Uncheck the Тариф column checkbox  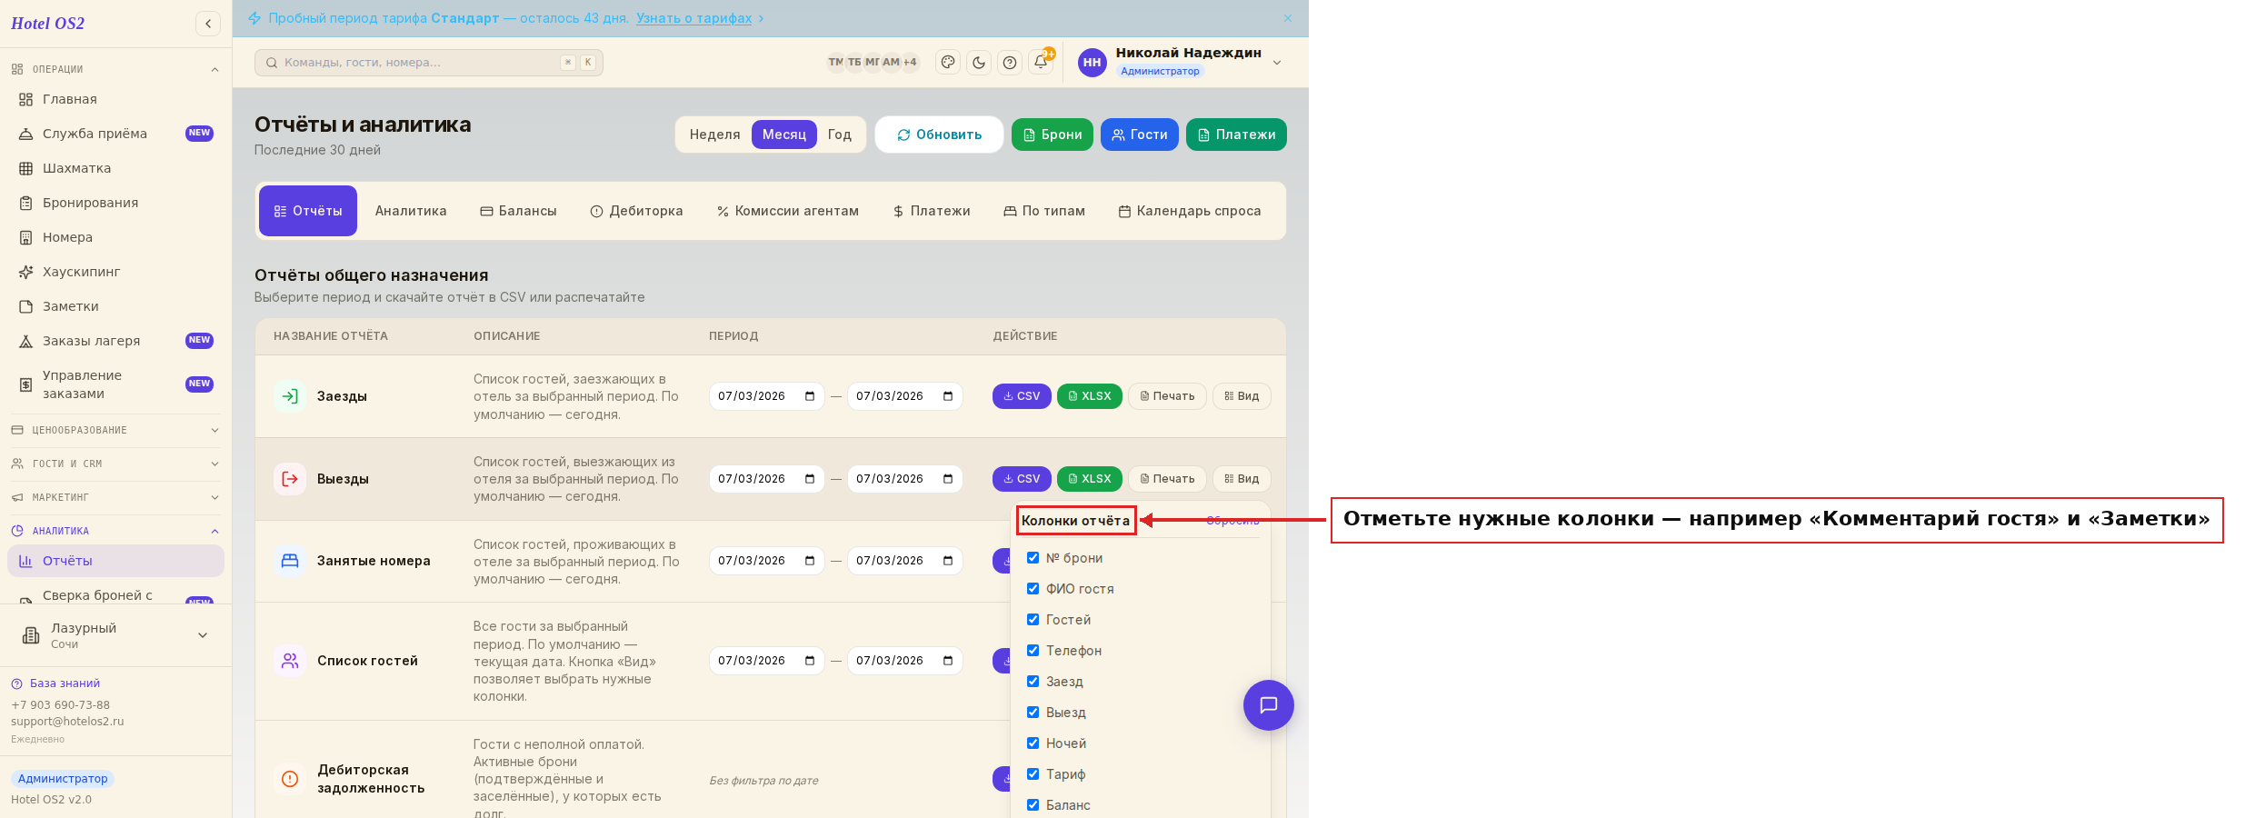[1033, 774]
